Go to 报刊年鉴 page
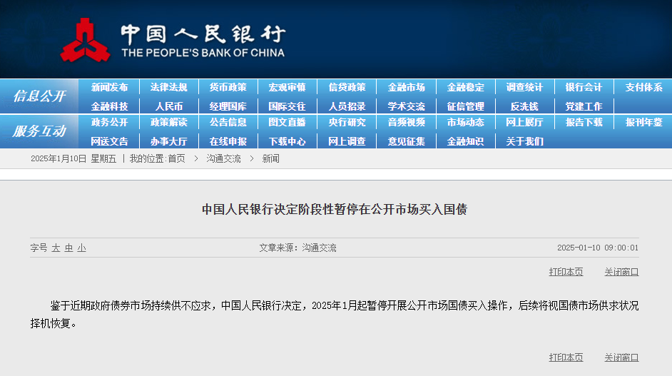Image resolution: width=672 pixels, height=376 pixels. (643, 123)
